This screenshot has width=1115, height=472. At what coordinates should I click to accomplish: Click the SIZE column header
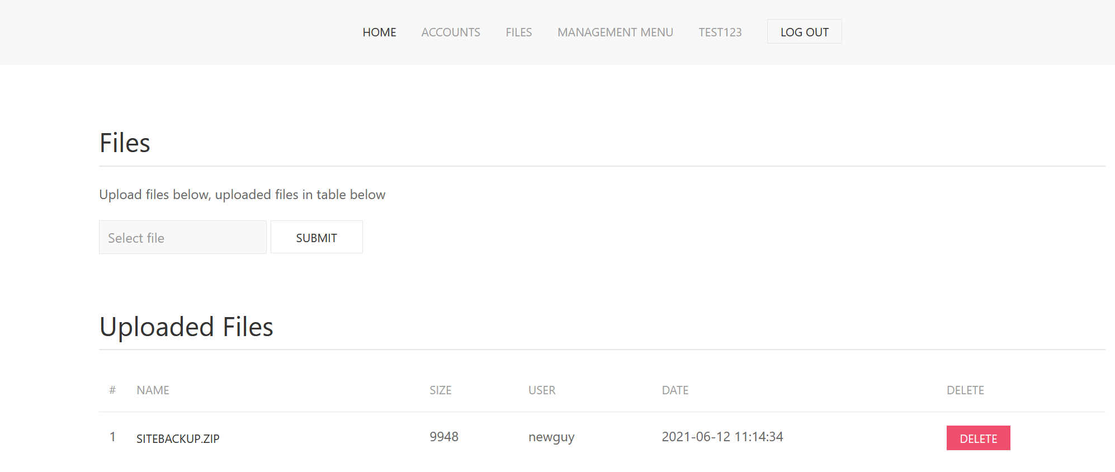(x=441, y=390)
